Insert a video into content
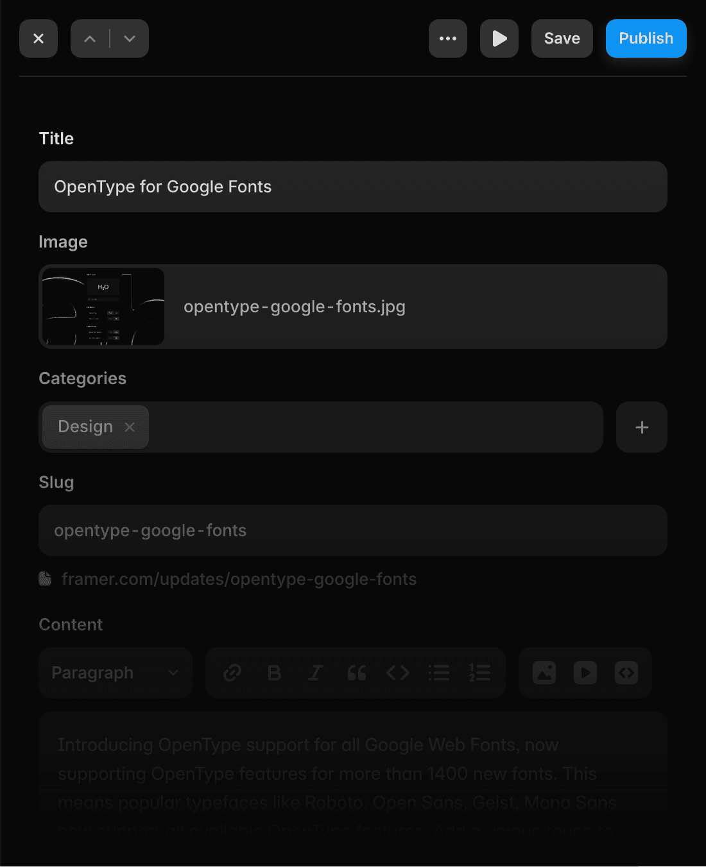The height and width of the screenshot is (867, 706). pos(585,673)
